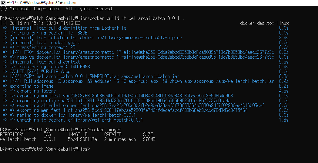
Task: Click the cmd.exe icon in the title bar
Action: tap(3, 2)
